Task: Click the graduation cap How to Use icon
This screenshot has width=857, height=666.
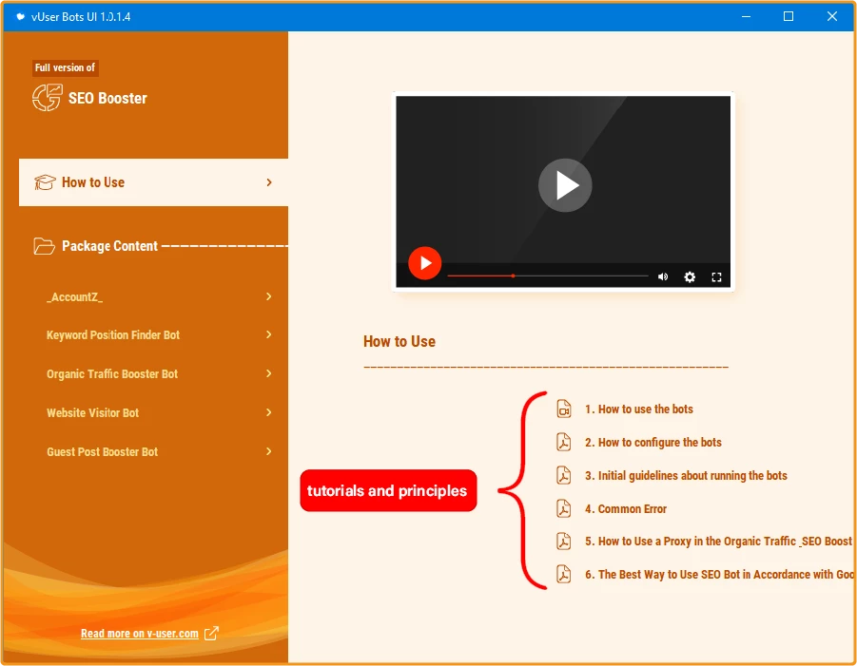Action: (45, 182)
